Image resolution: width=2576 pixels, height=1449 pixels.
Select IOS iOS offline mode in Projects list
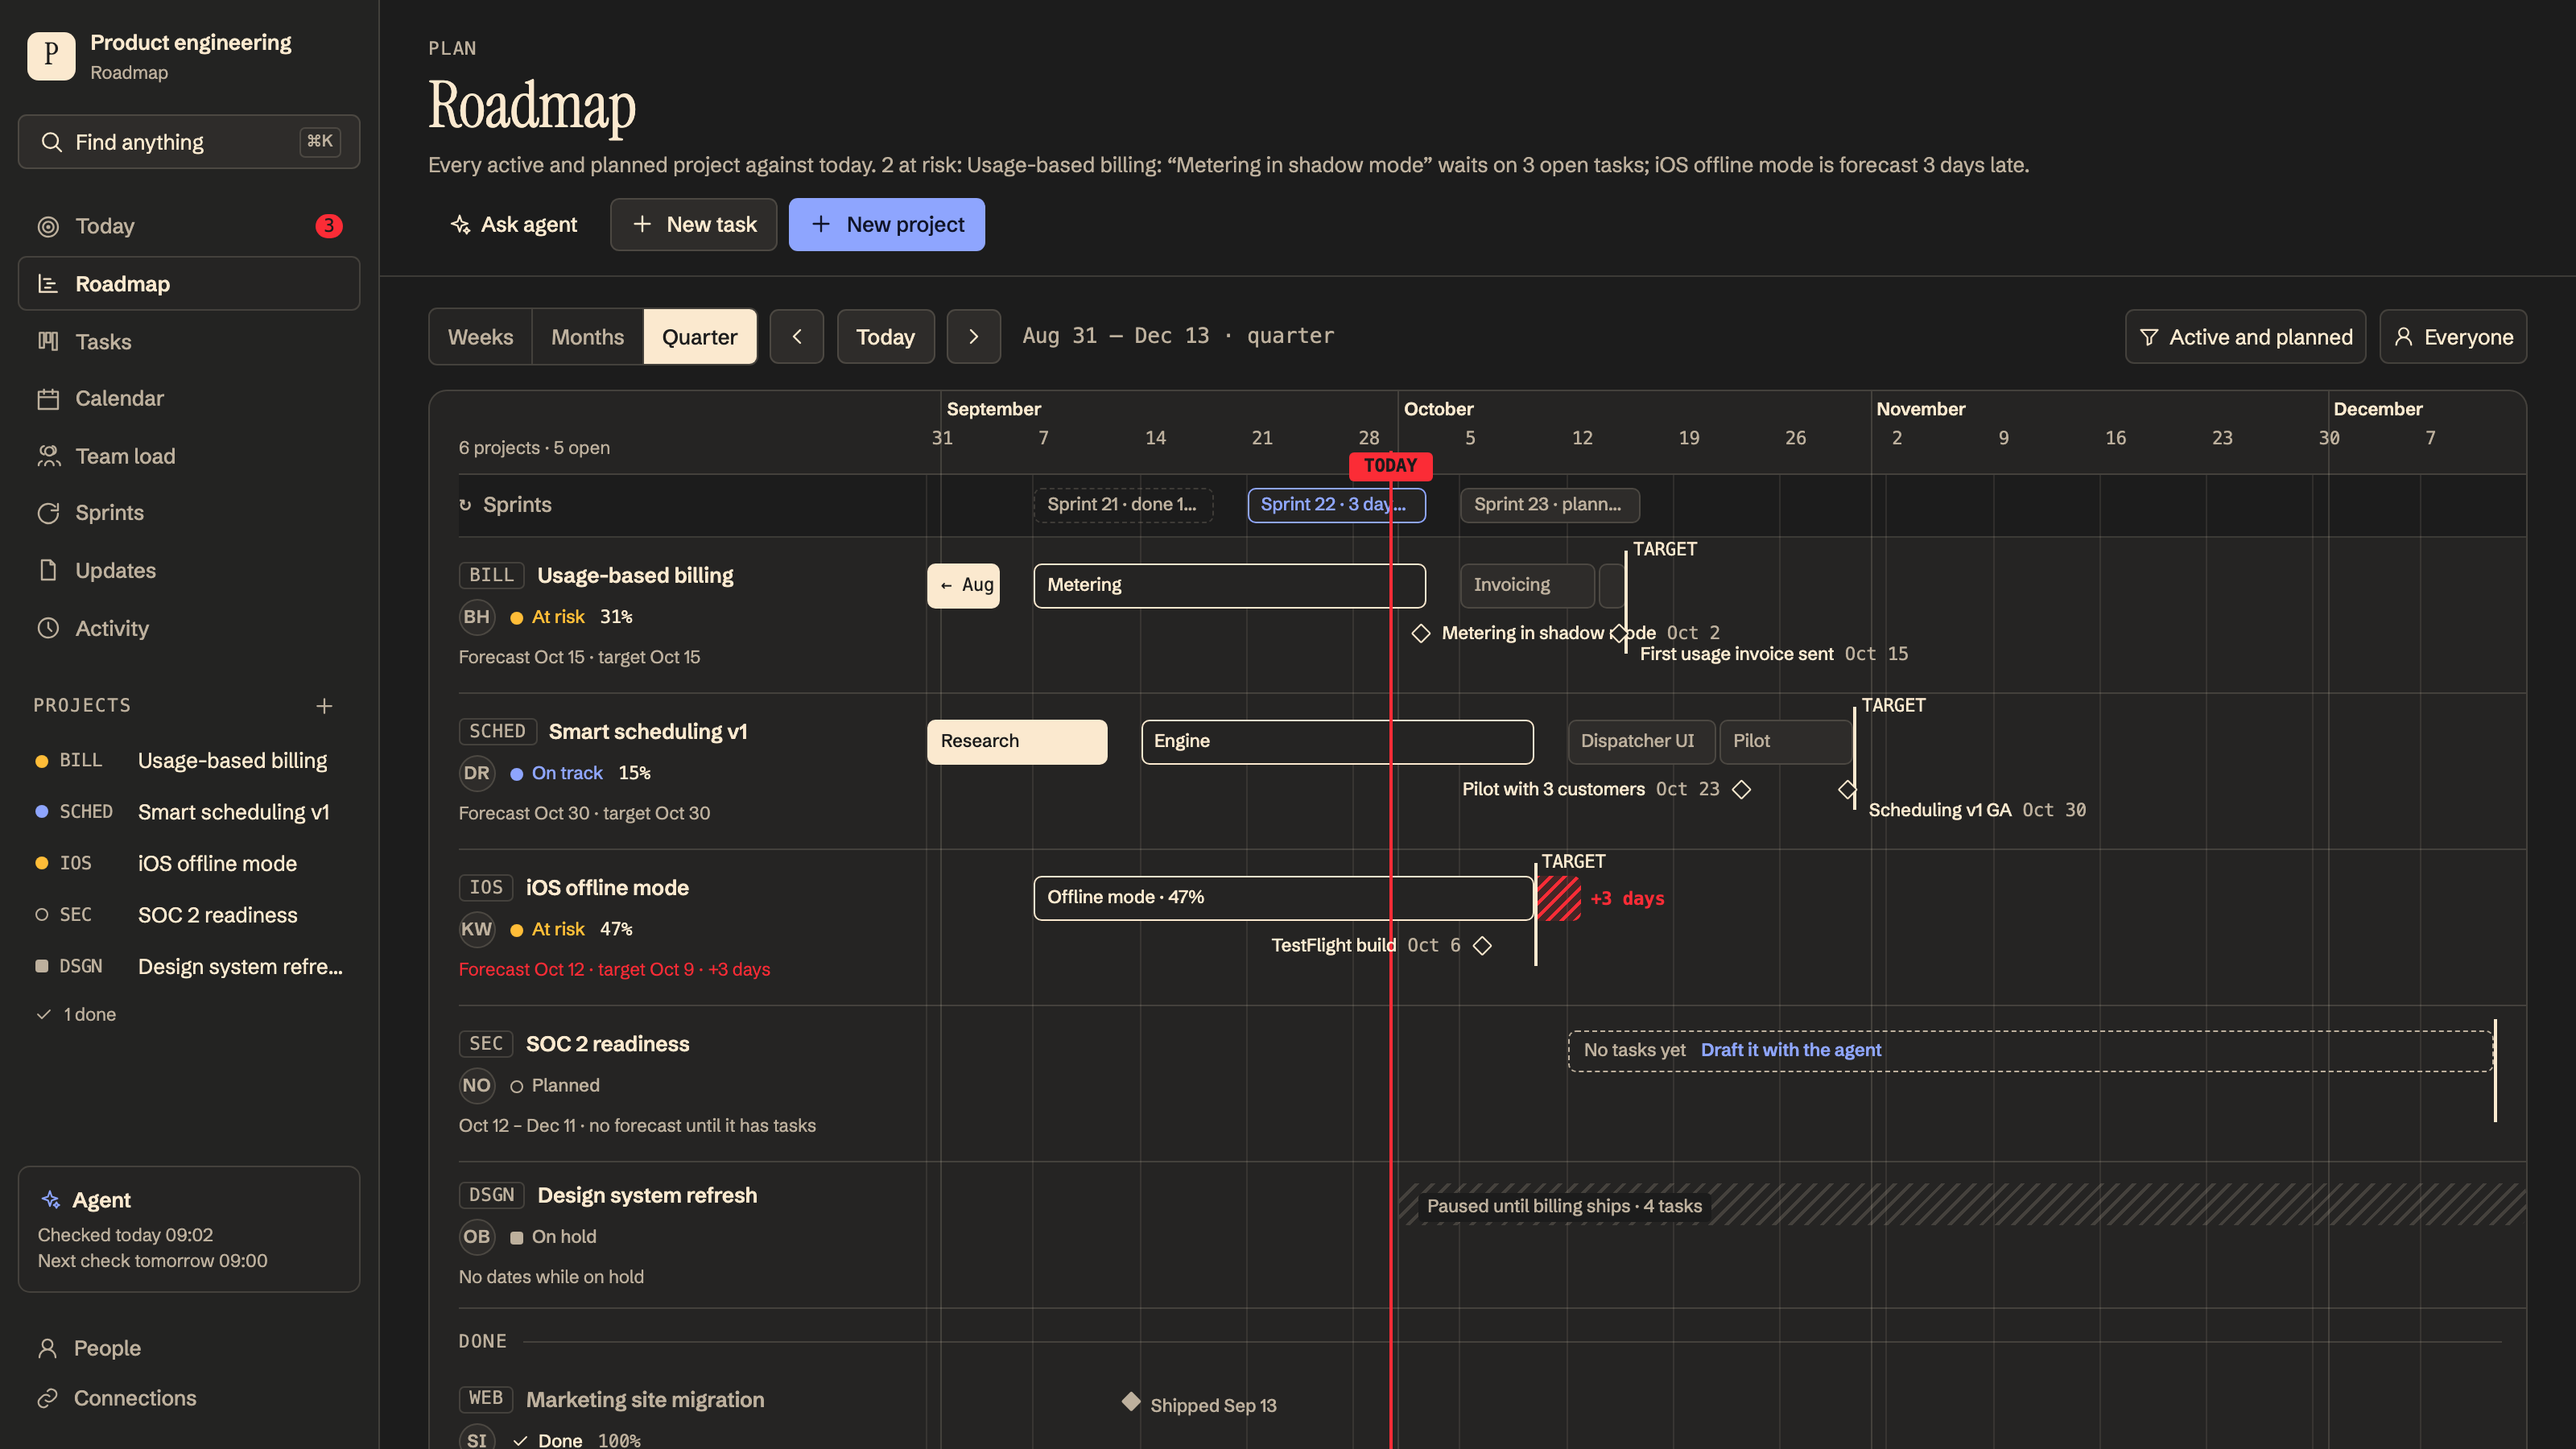coord(189,864)
